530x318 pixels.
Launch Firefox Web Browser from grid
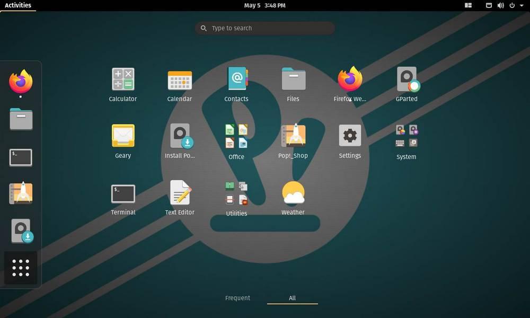pyautogui.click(x=350, y=84)
